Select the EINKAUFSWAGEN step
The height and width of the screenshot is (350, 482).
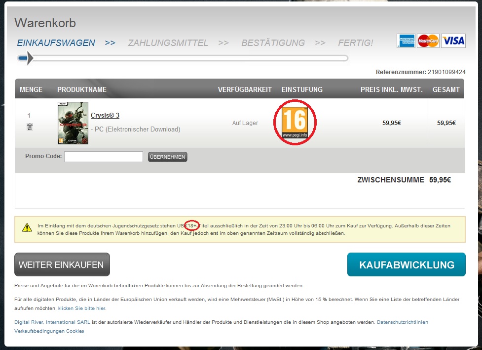[x=56, y=43]
